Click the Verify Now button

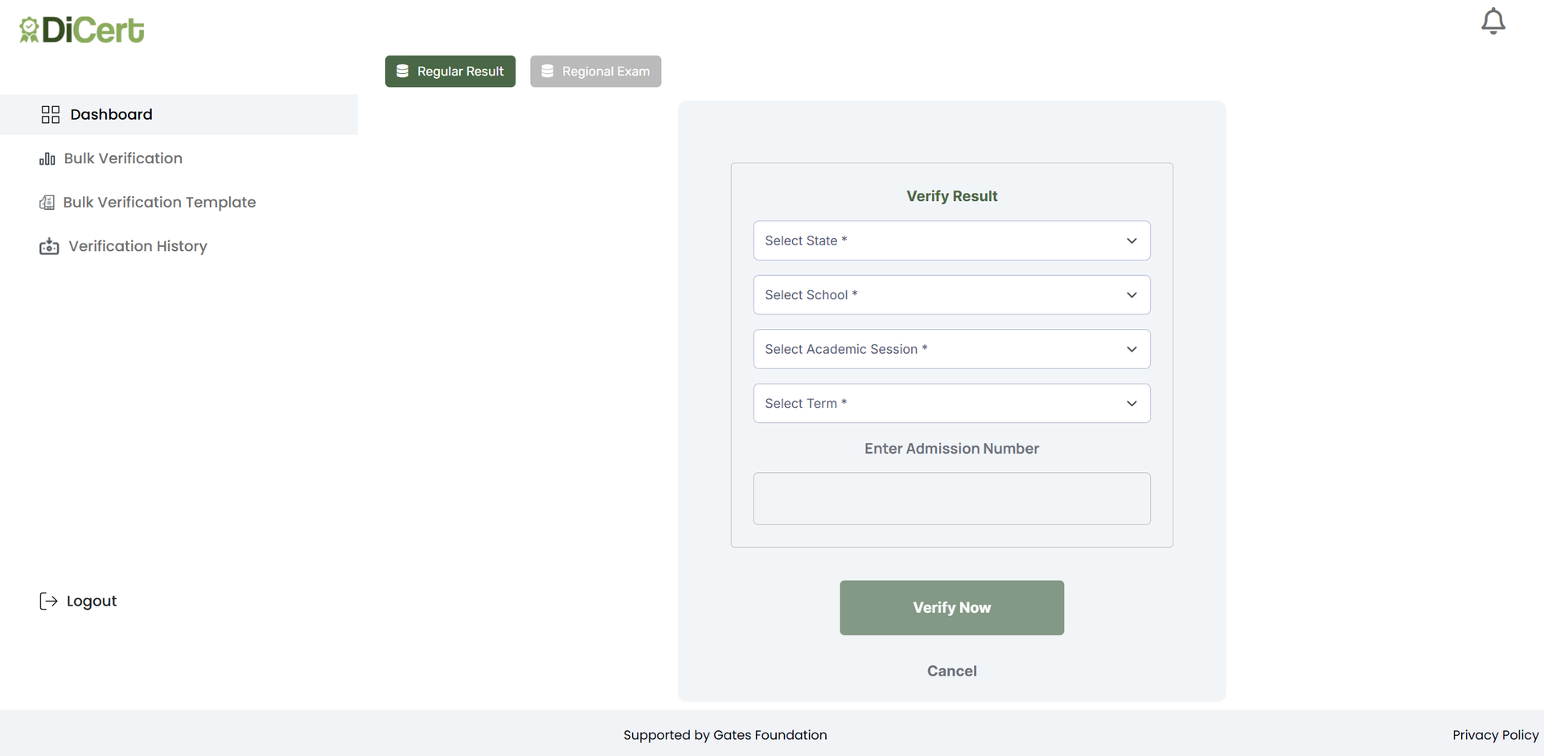pos(951,607)
